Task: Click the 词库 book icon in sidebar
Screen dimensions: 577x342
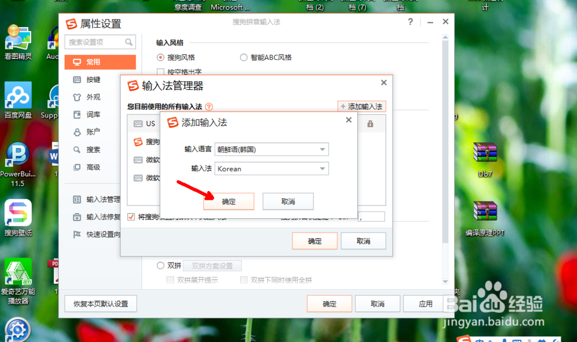Action: (77, 115)
